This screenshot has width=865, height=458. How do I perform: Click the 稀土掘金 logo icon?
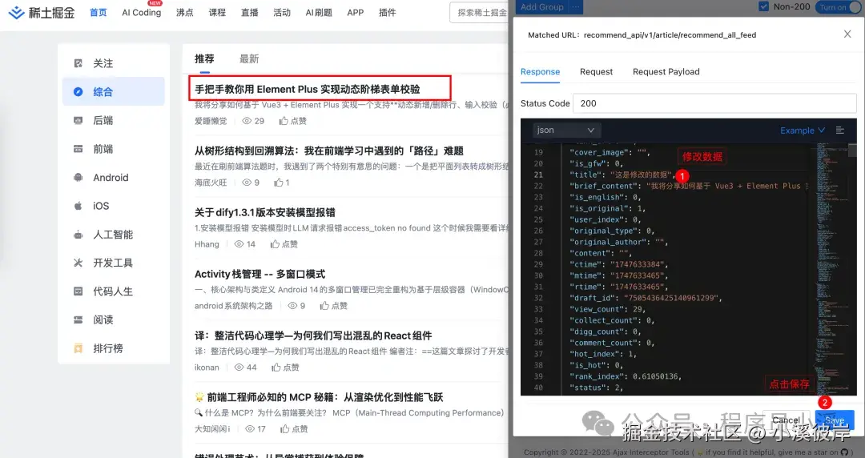coord(17,12)
